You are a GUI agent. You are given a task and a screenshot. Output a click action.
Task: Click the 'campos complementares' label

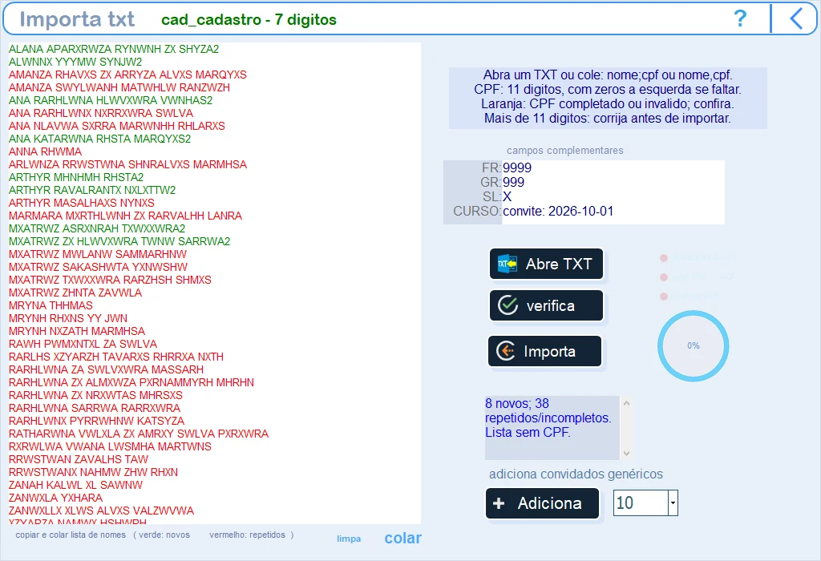[565, 151]
